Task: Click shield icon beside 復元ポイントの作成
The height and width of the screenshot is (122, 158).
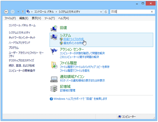Action: click(x=61, y=43)
